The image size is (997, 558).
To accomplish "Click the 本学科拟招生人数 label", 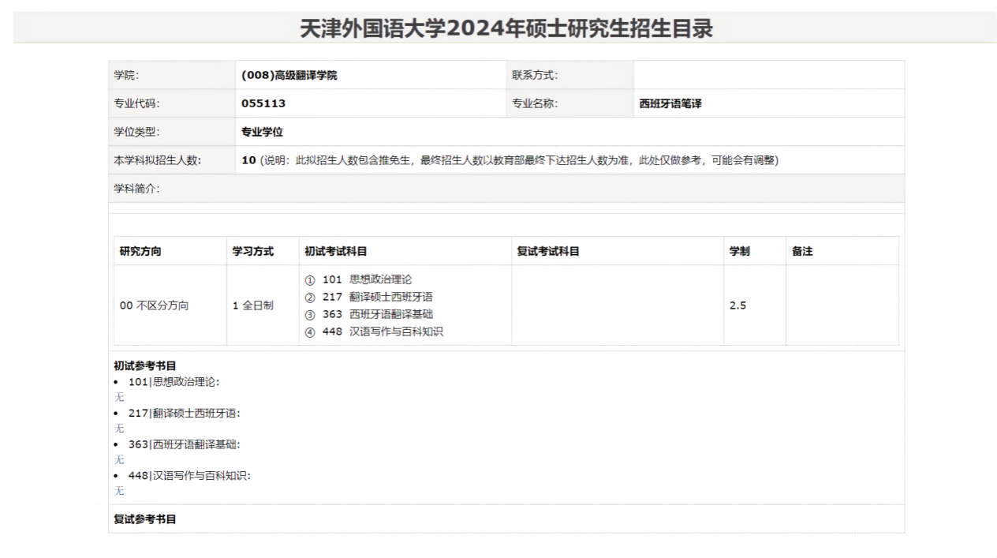I will click(x=158, y=160).
